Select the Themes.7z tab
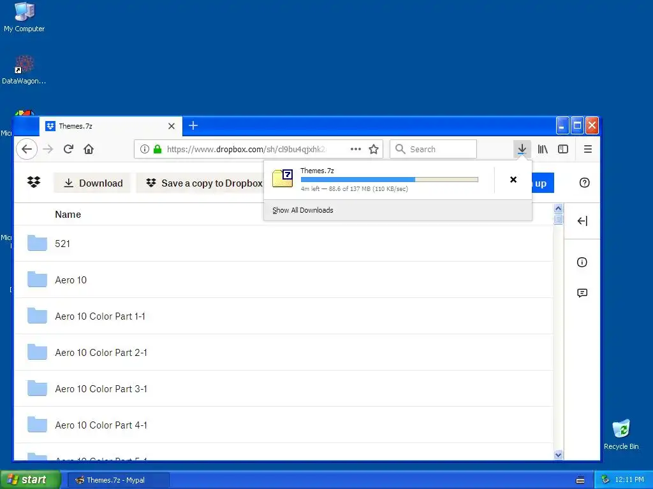The width and height of the screenshot is (653, 489). coord(111,126)
